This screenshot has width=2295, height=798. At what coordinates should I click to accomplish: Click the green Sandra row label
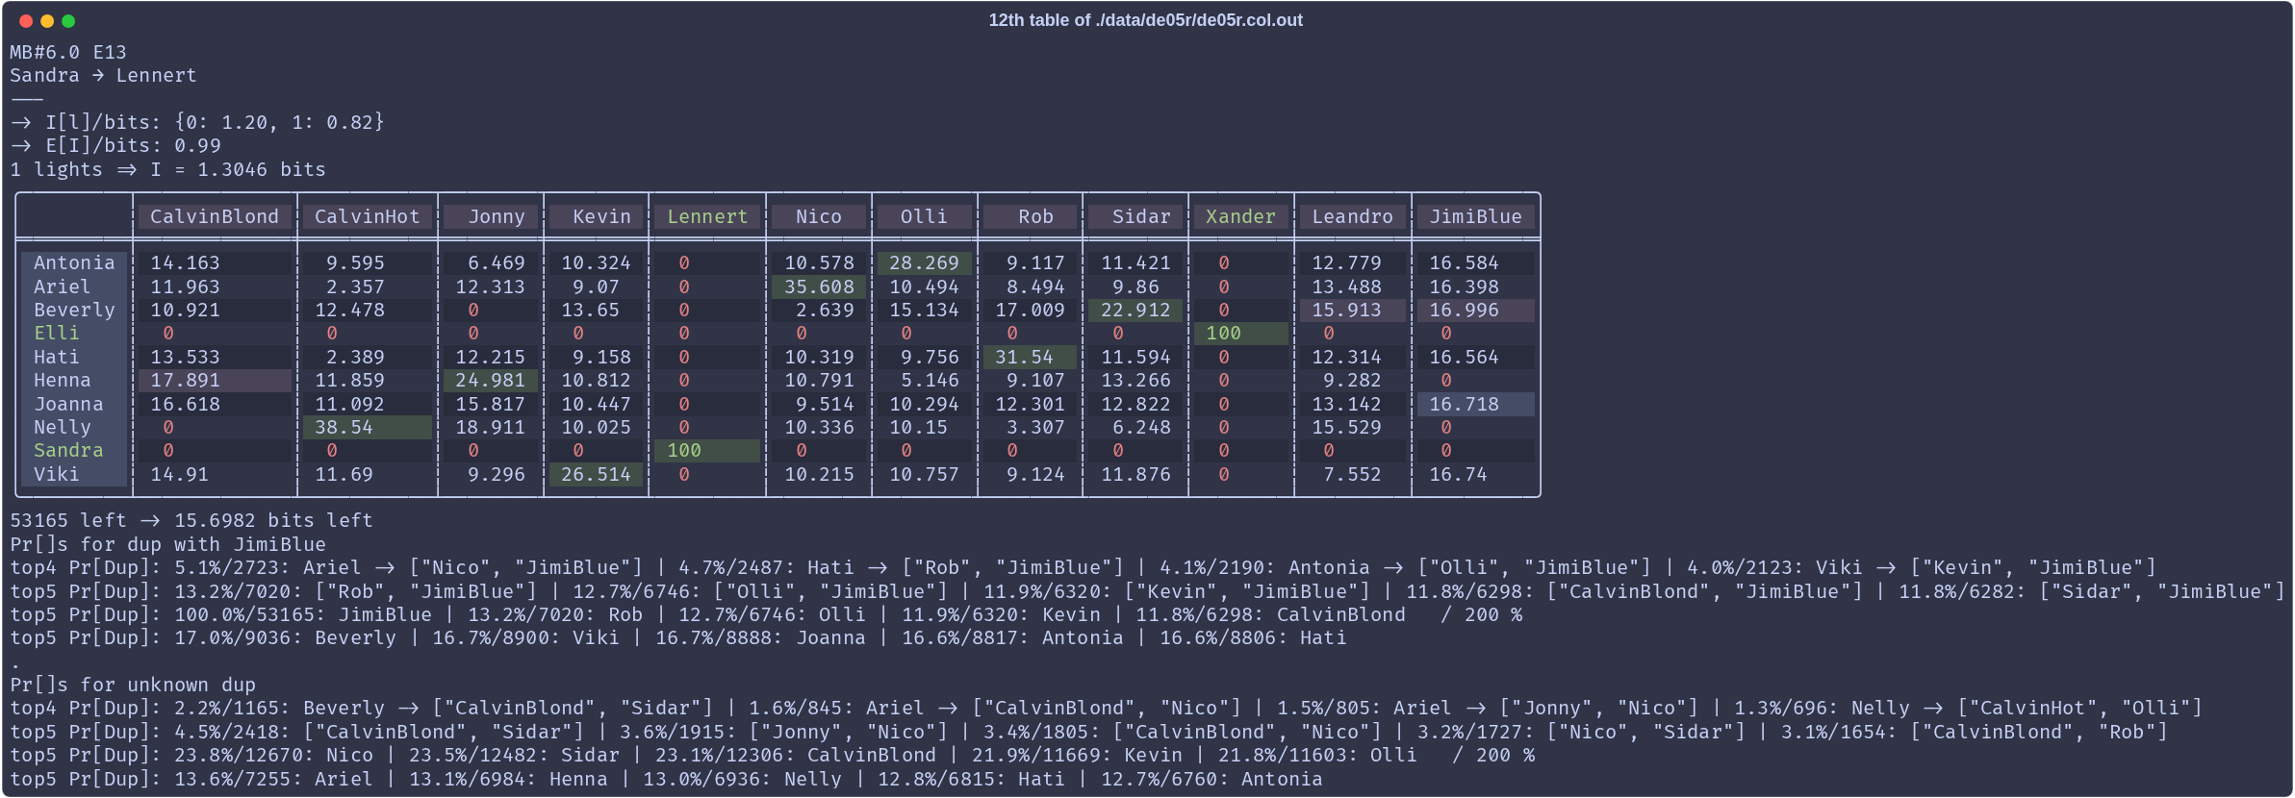click(68, 451)
